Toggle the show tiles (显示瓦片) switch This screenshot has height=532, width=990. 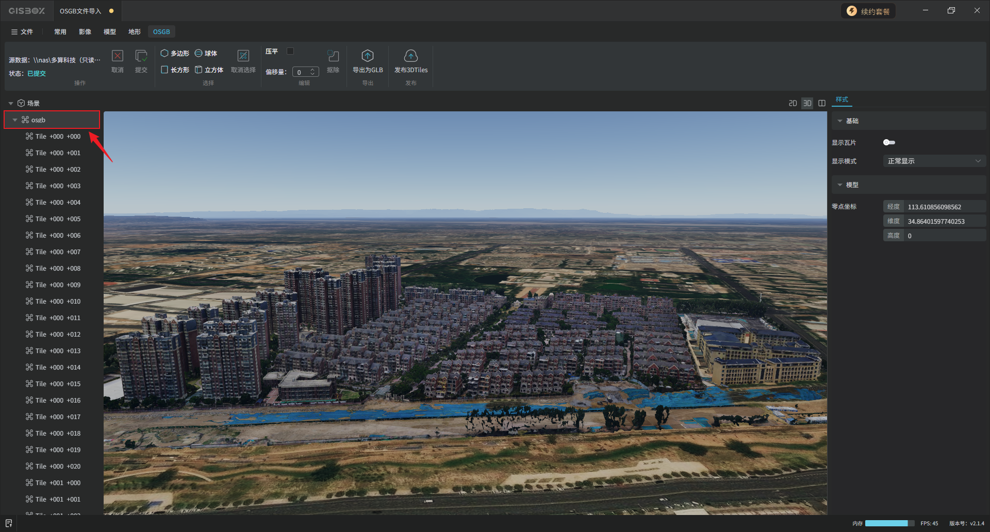point(889,142)
